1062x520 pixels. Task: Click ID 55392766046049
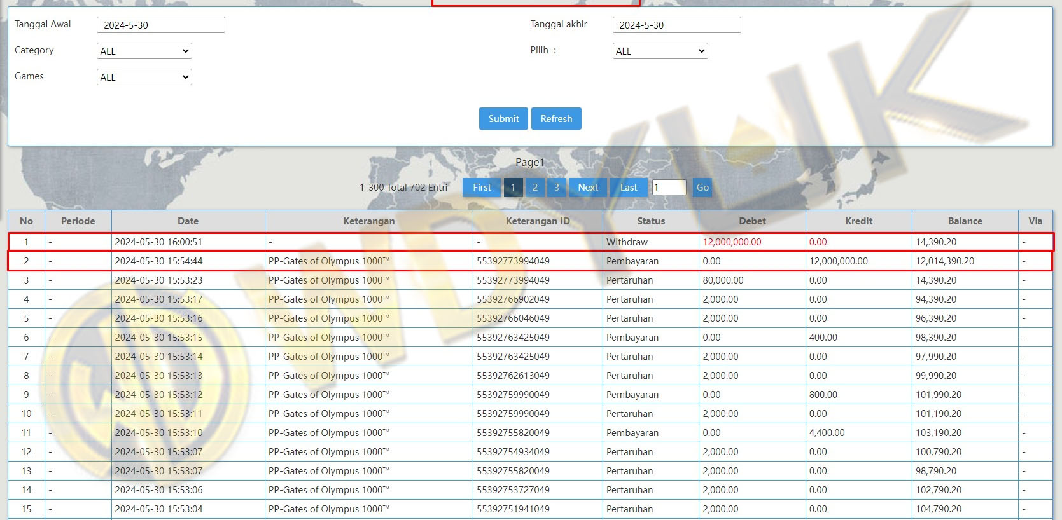coord(513,318)
